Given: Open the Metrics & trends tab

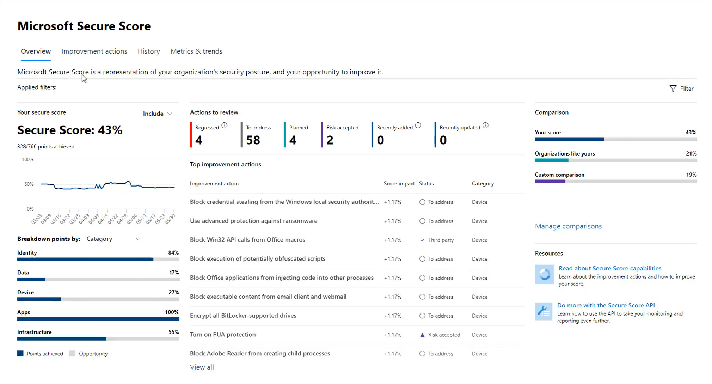Looking at the screenshot, I should (x=196, y=51).
